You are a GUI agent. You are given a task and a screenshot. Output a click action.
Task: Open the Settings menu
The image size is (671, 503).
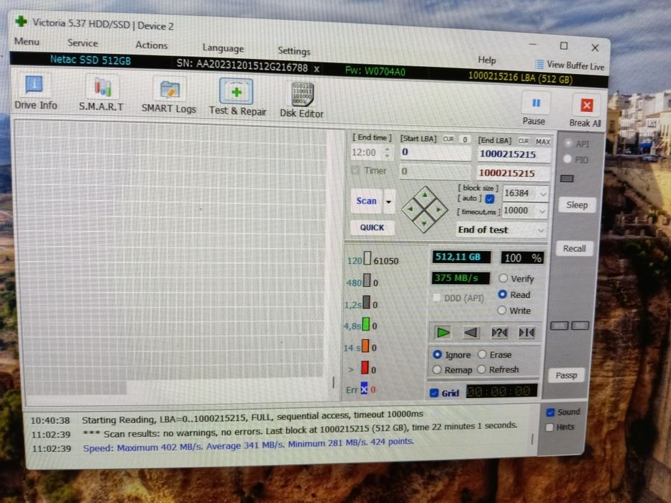(294, 50)
